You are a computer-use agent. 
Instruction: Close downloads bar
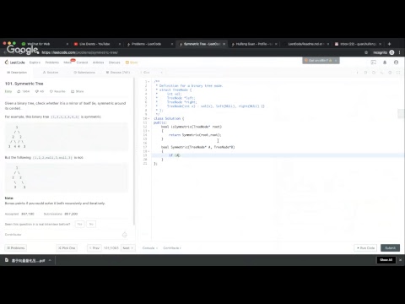coord(400,260)
